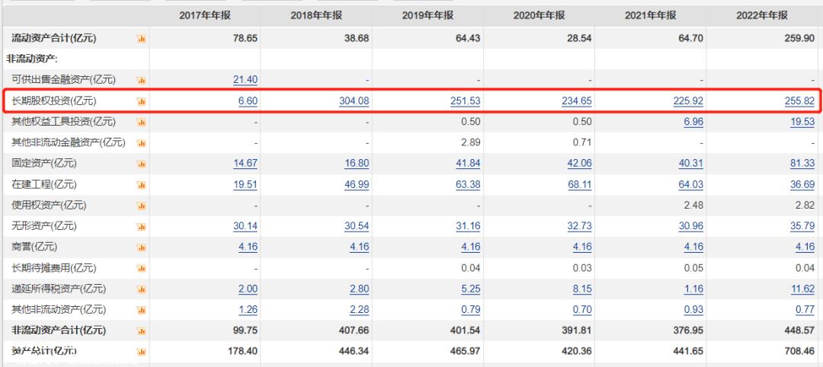The width and height of the screenshot is (823, 367).
Task: Open chart icon for 非流动资产合计 row
Action: tap(141, 331)
